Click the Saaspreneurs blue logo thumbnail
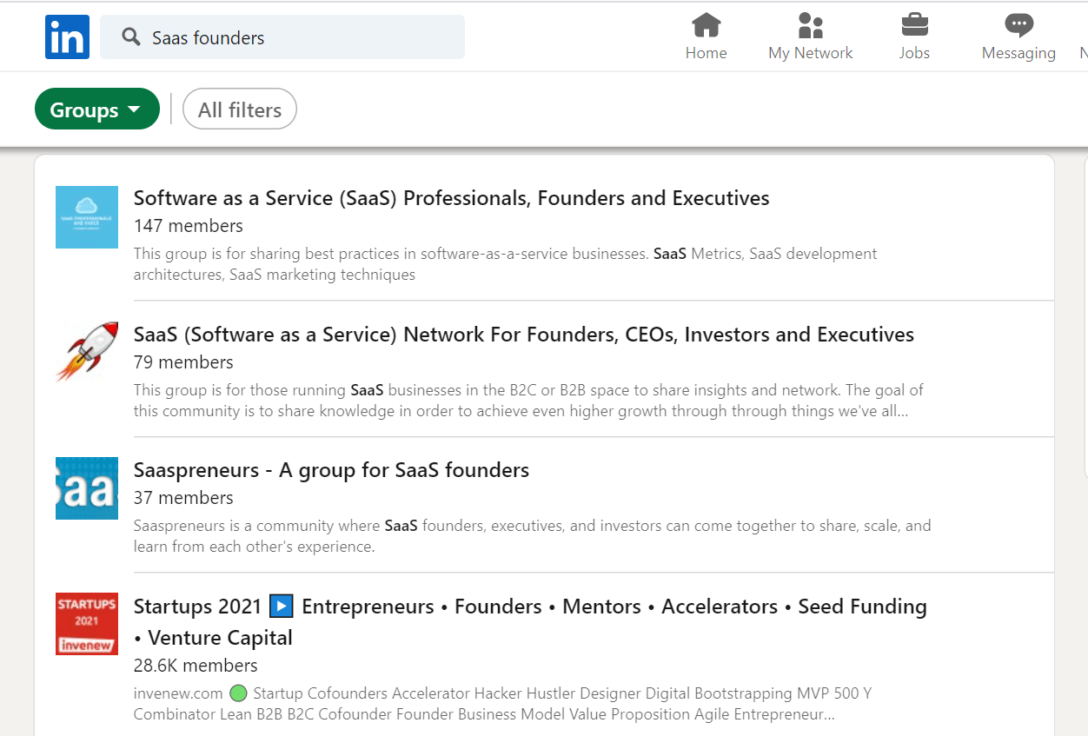1088x736 pixels. pyautogui.click(x=87, y=488)
